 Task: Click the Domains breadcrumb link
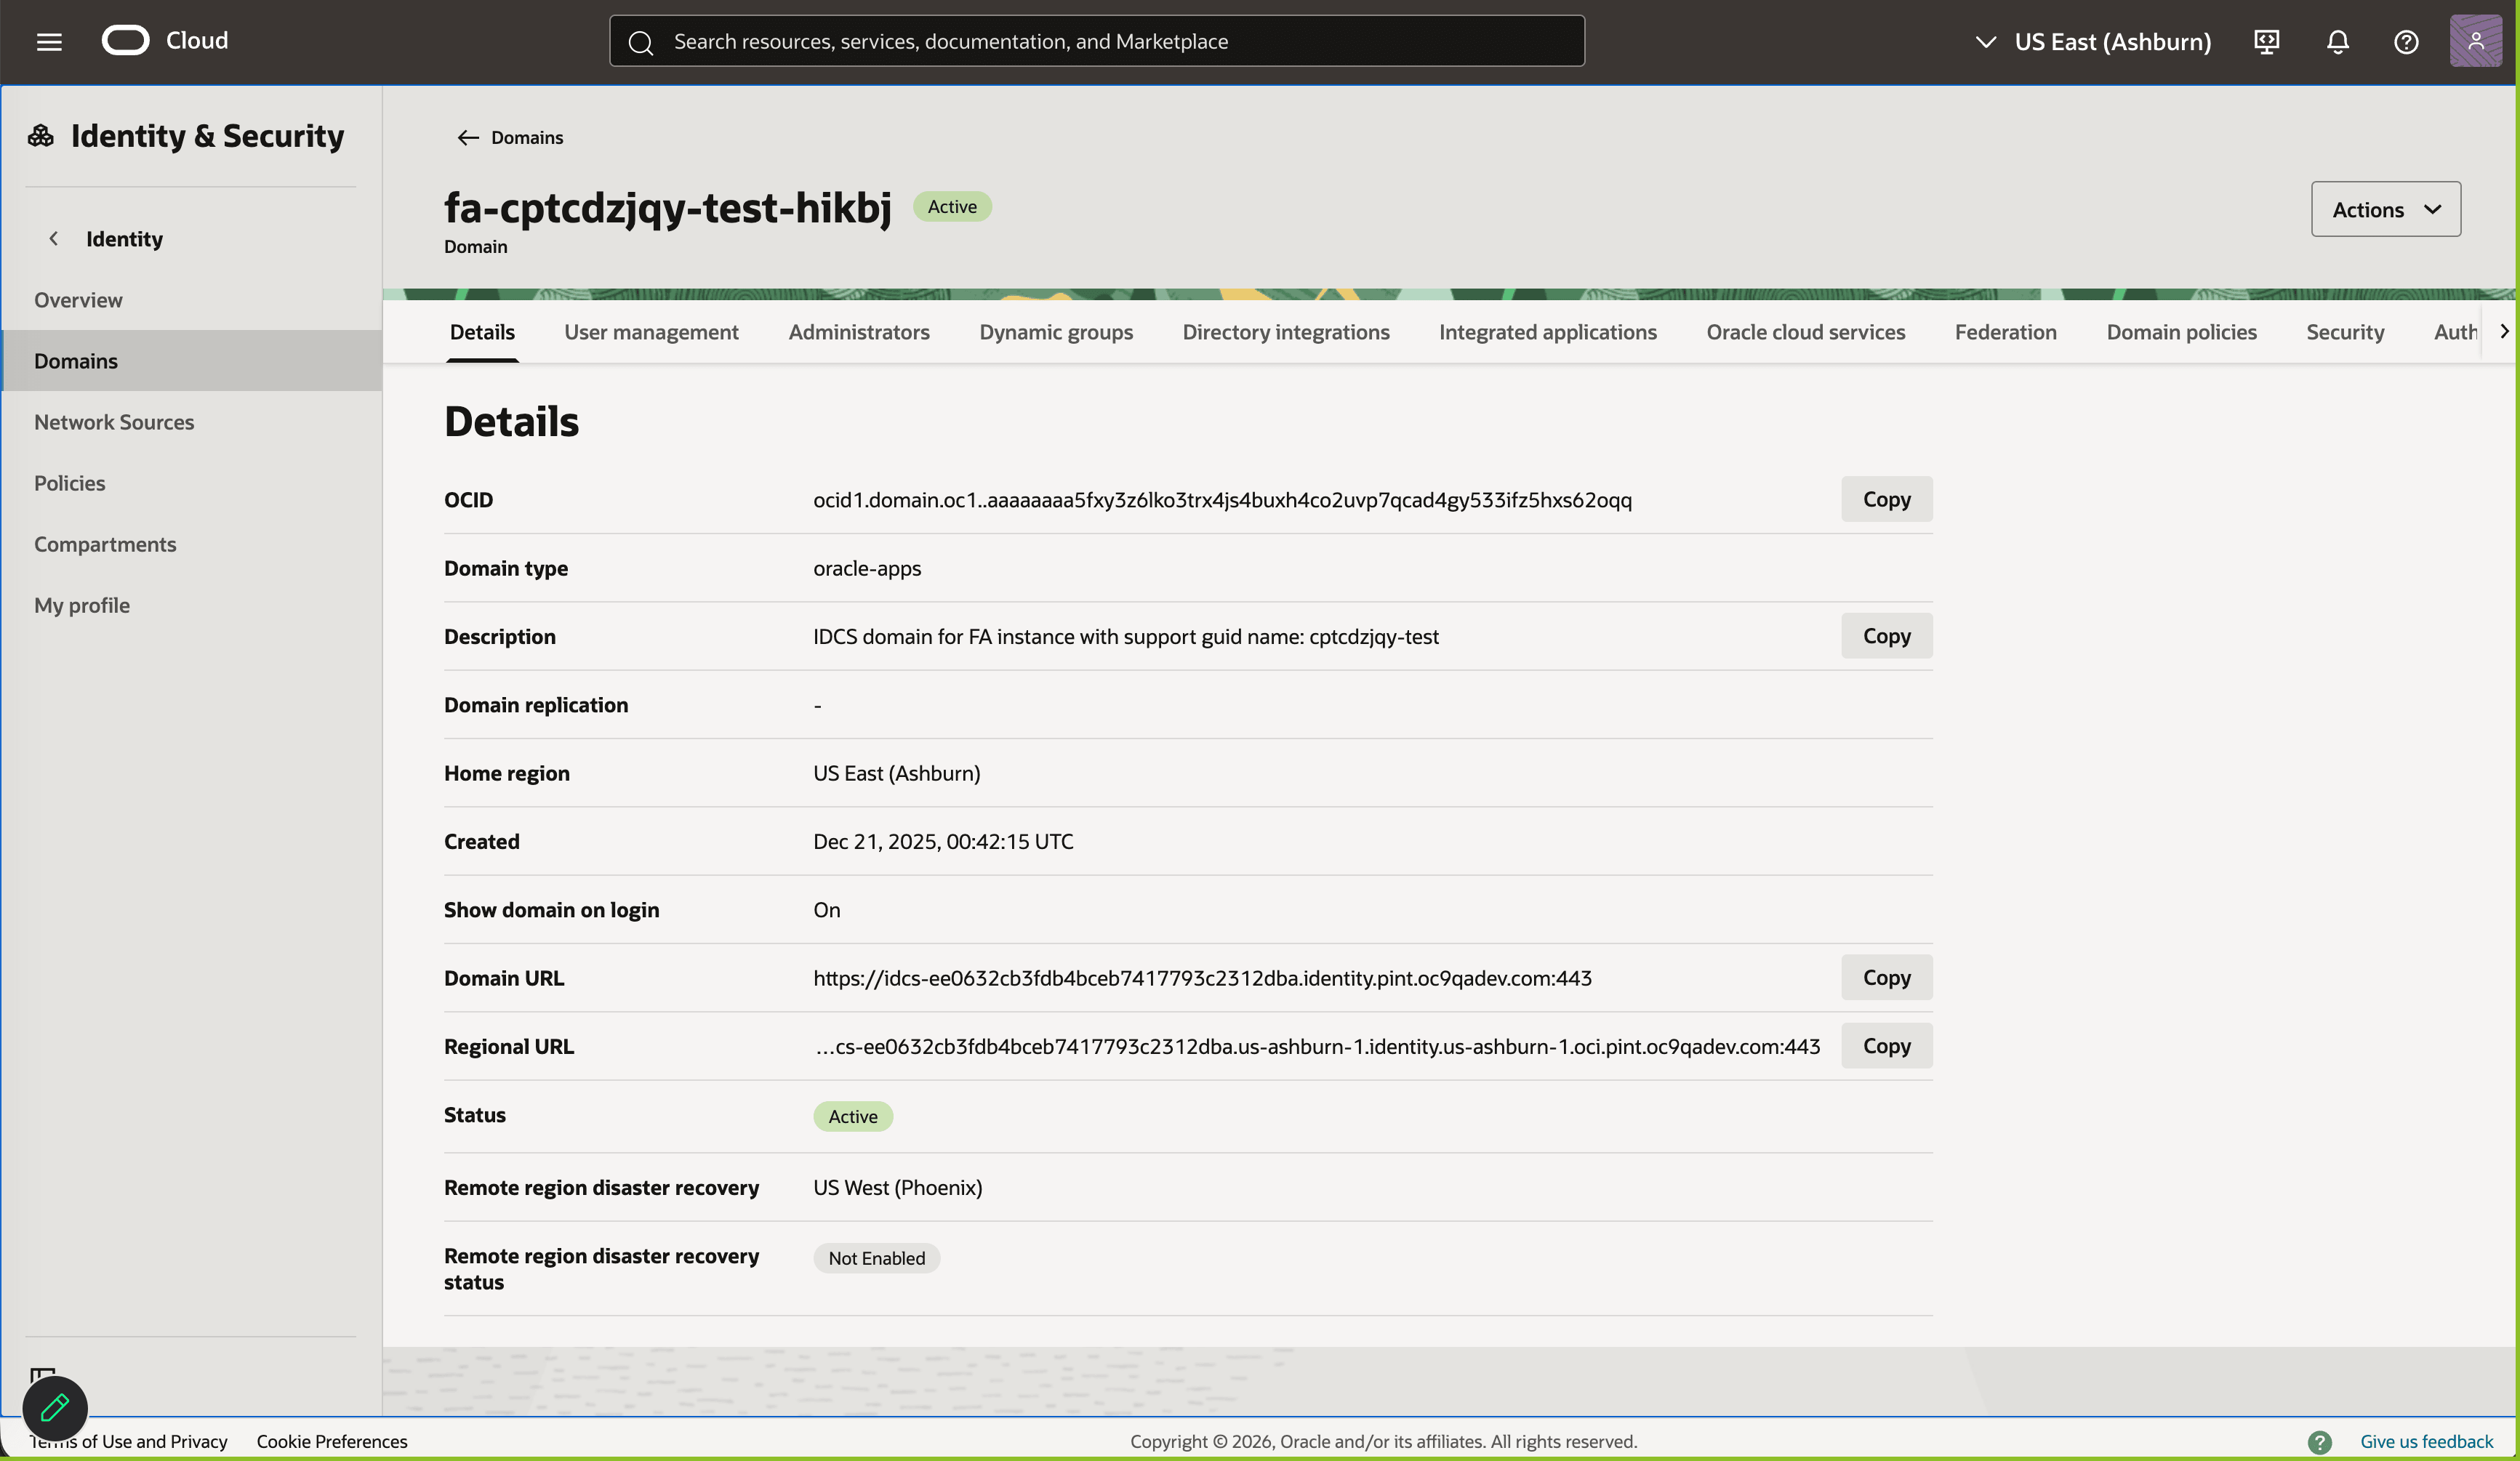(527, 137)
